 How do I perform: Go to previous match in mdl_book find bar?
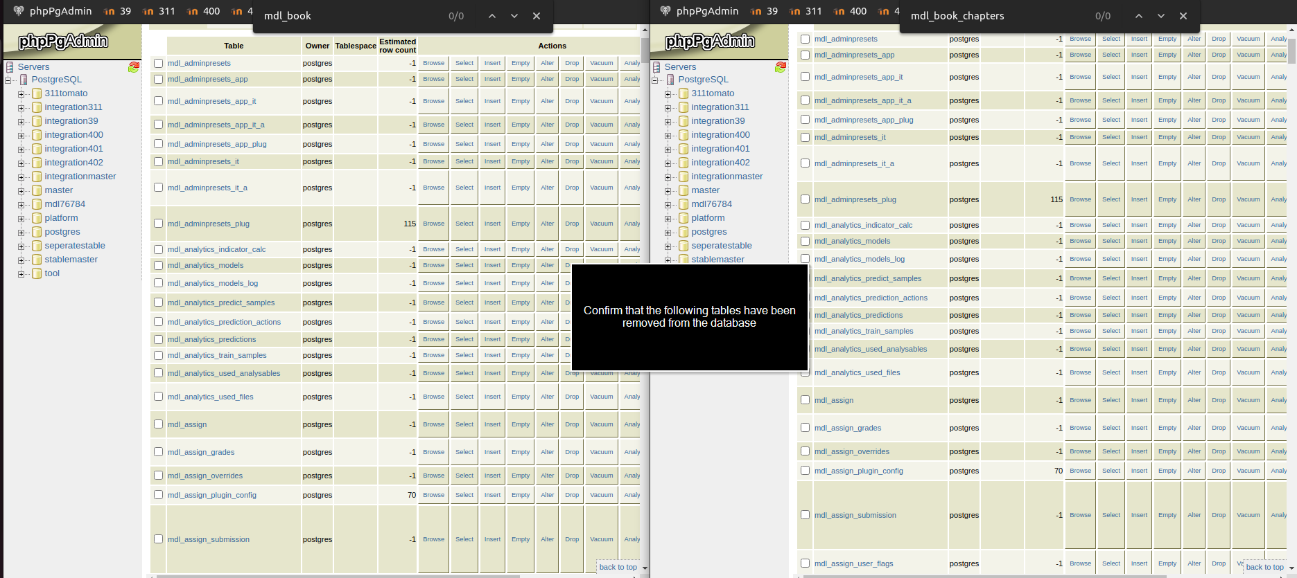(492, 16)
